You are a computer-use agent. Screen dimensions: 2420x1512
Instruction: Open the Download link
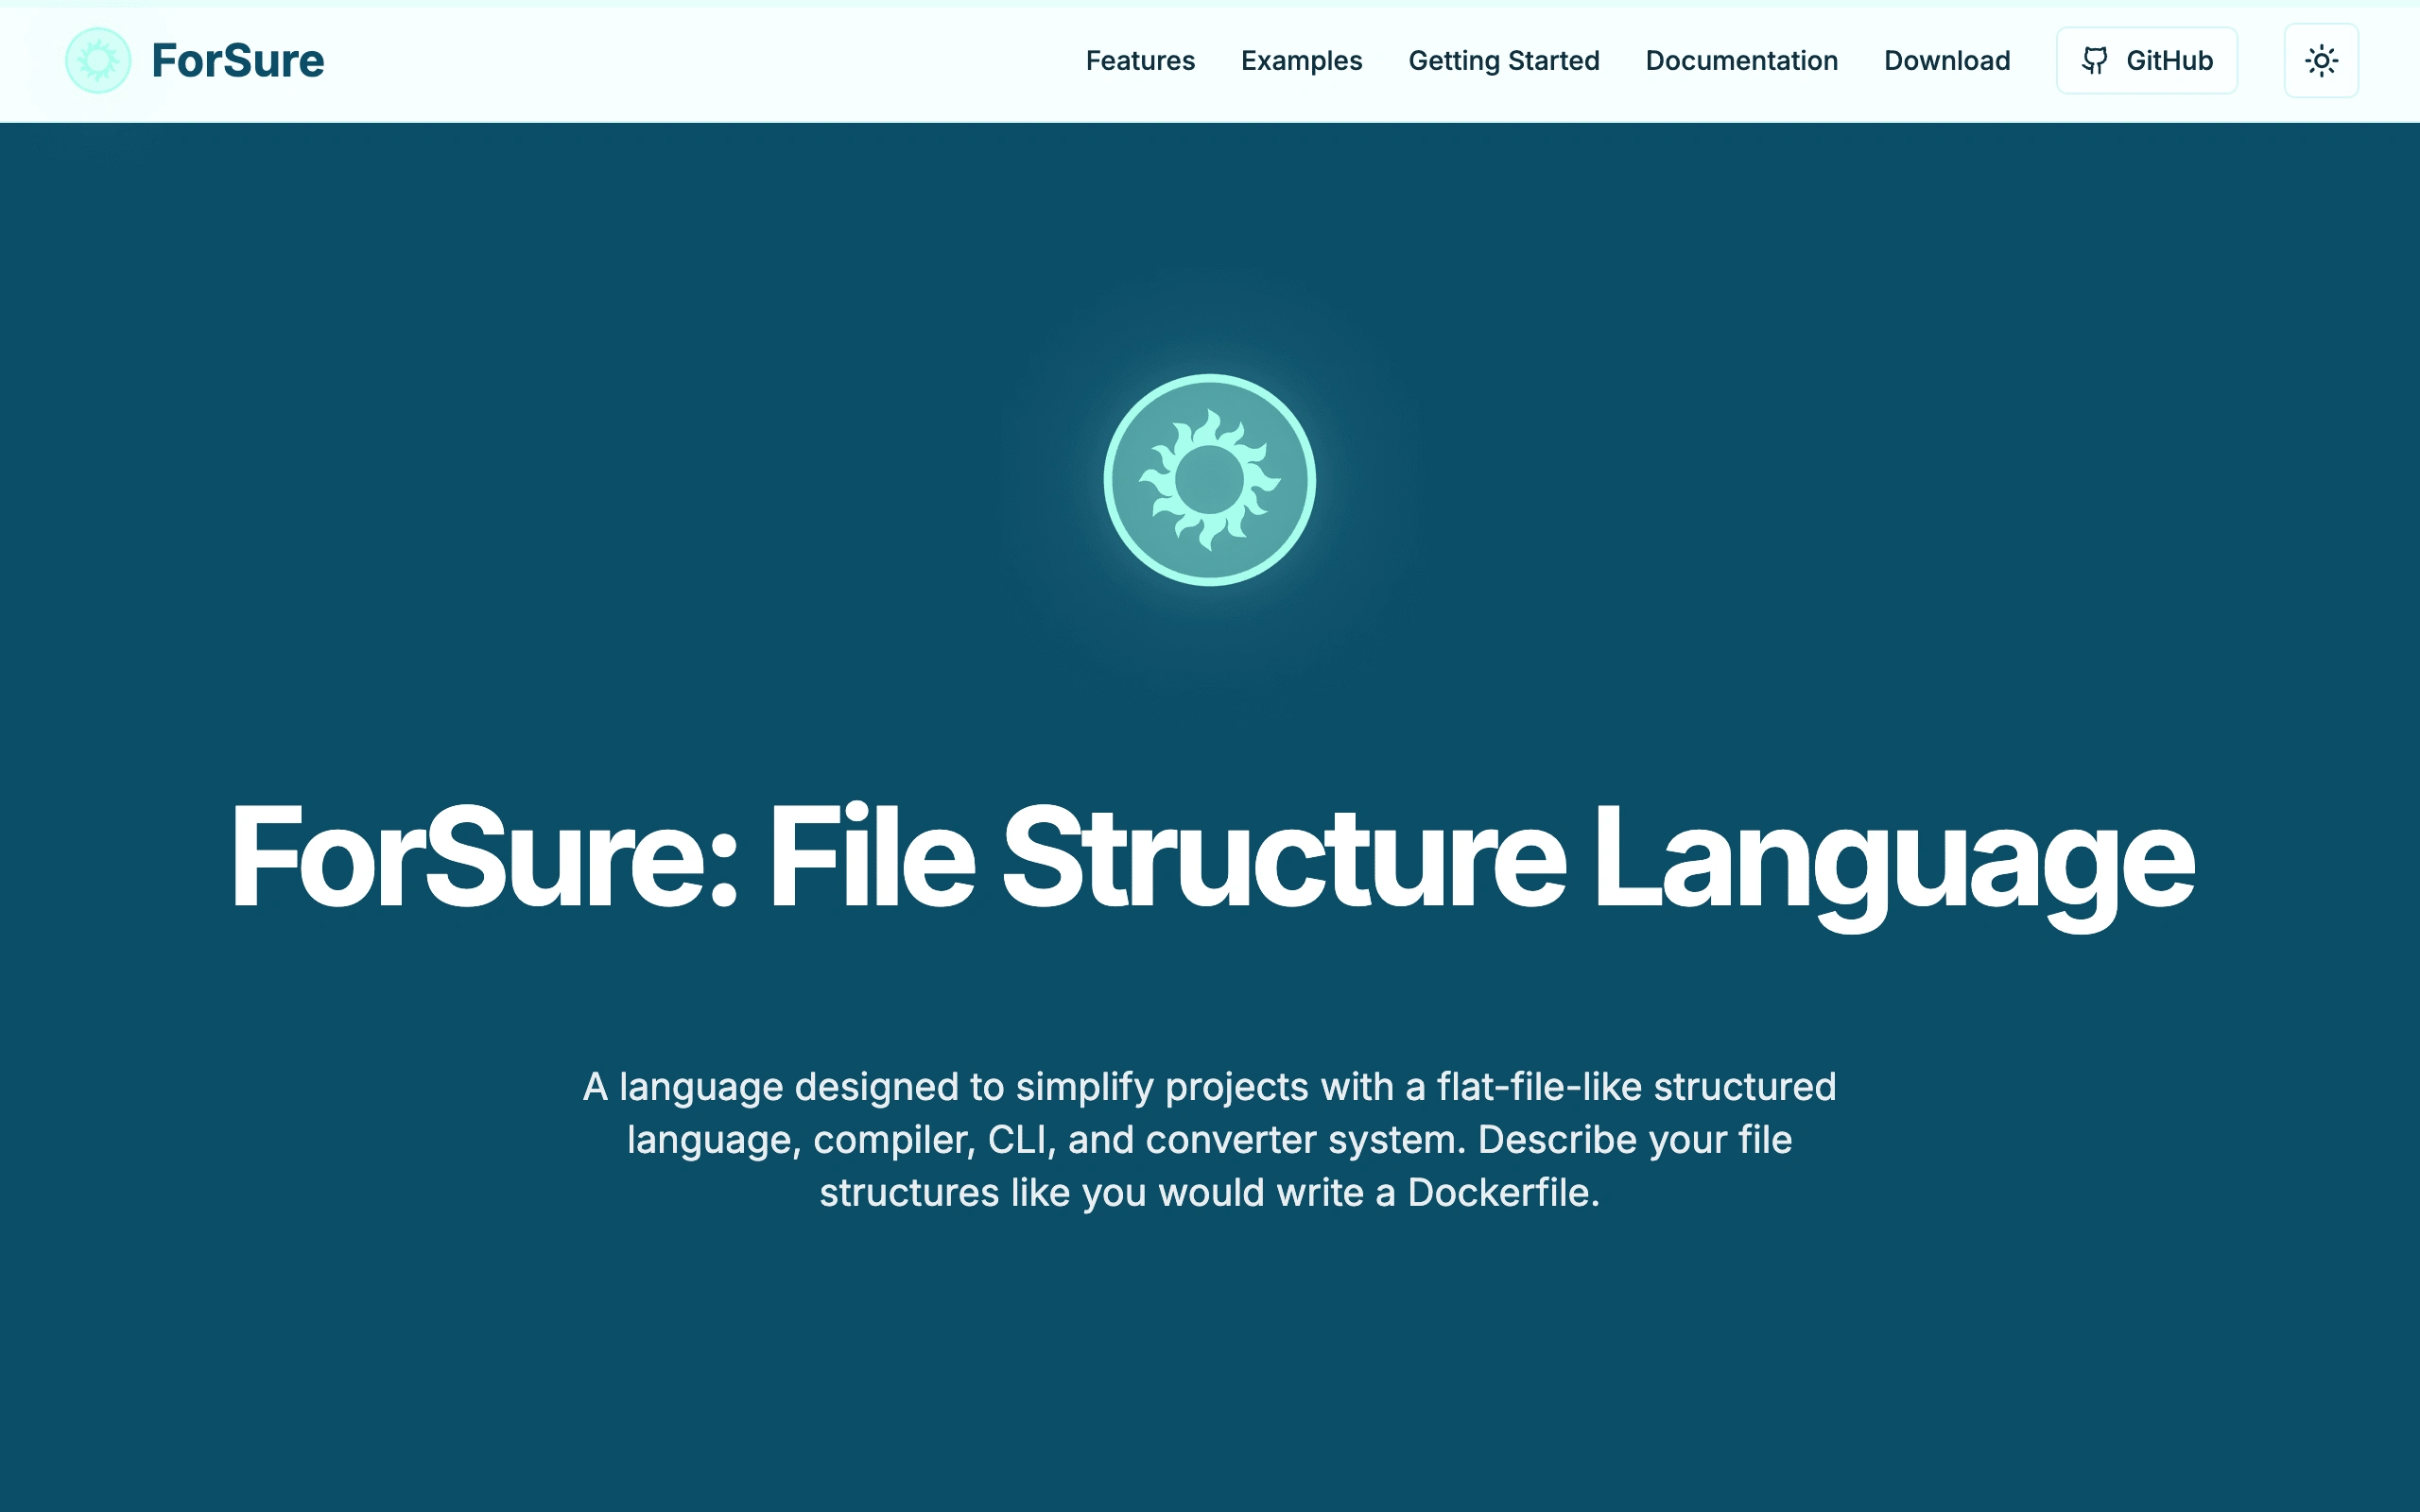click(x=1946, y=61)
